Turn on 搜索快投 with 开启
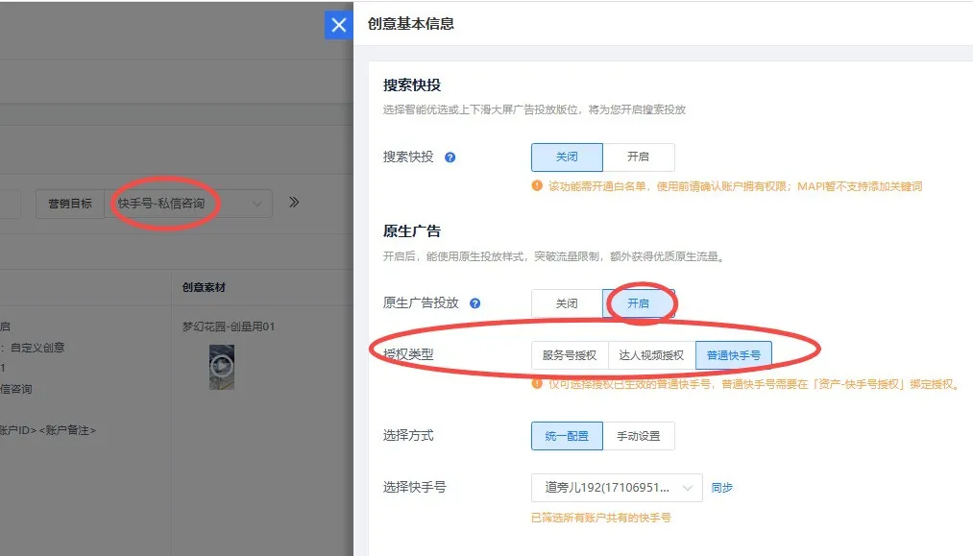This screenshot has width=973, height=556. click(x=638, y=157)
